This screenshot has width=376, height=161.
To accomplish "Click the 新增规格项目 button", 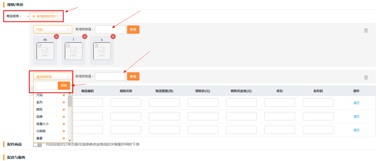I will pyautogui.click(x=44, y=16).
